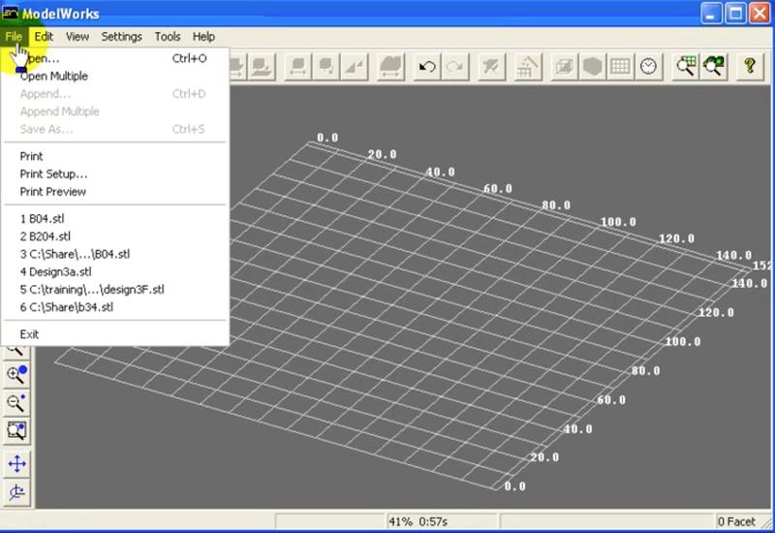This screenshot has width=775, height=533.
Task: Click the clock icon in toolbar
Action: point(647,66)
